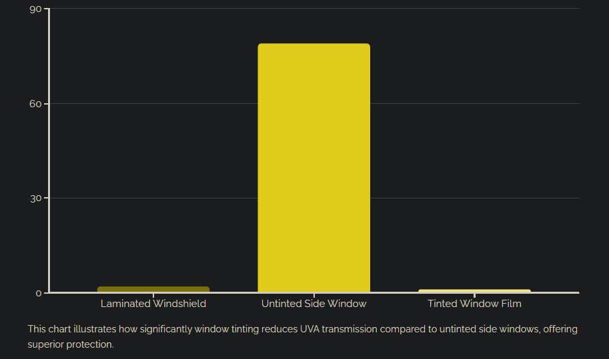Click the tick mark above Tinted Window Film label

point(474,295)
